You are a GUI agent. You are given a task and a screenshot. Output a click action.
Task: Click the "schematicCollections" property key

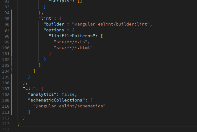57,100
